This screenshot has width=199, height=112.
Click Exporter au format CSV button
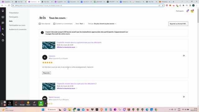(178, 24)
